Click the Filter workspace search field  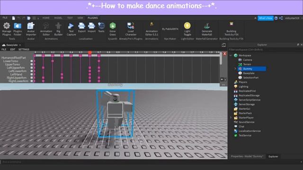click(265, 50)
